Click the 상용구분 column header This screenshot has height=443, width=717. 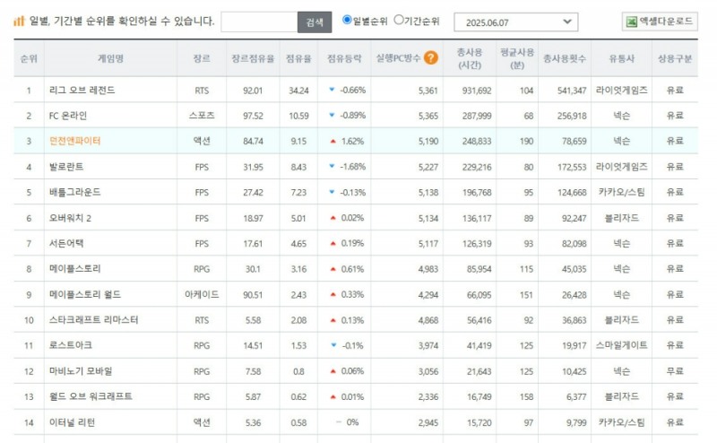(x=675, y=58)
